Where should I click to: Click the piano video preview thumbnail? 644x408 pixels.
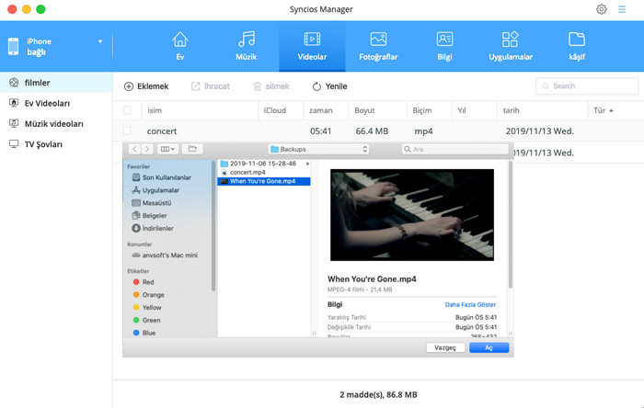pyautogui.click(x=412, y=215)
